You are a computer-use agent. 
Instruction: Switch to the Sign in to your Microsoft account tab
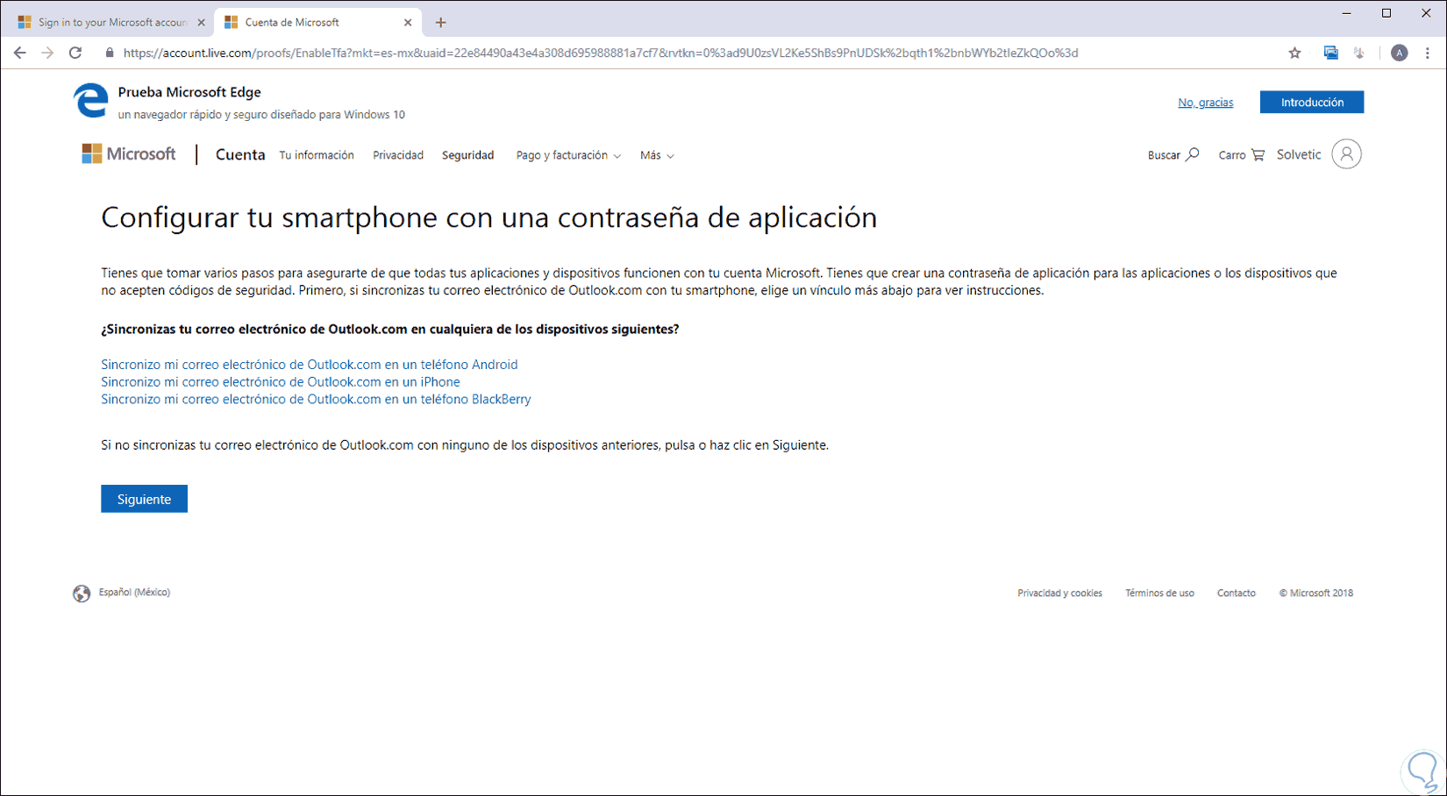coord(110,23)
